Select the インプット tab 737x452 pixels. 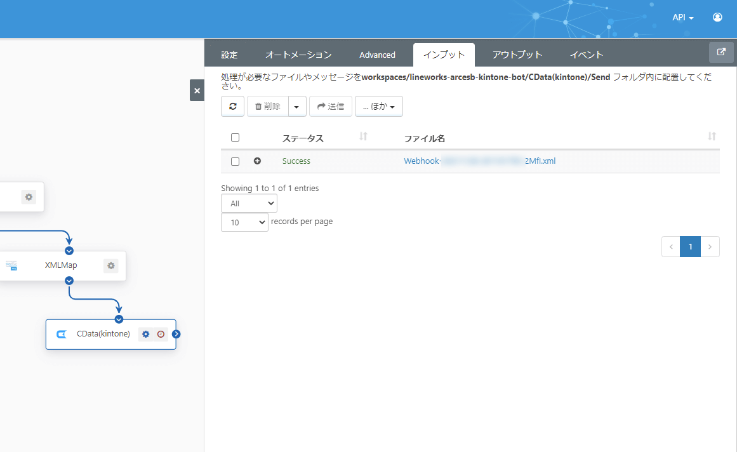click(x=444, y=55)
